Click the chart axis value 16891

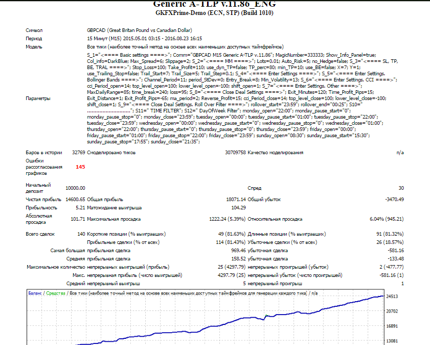[392, 326]
